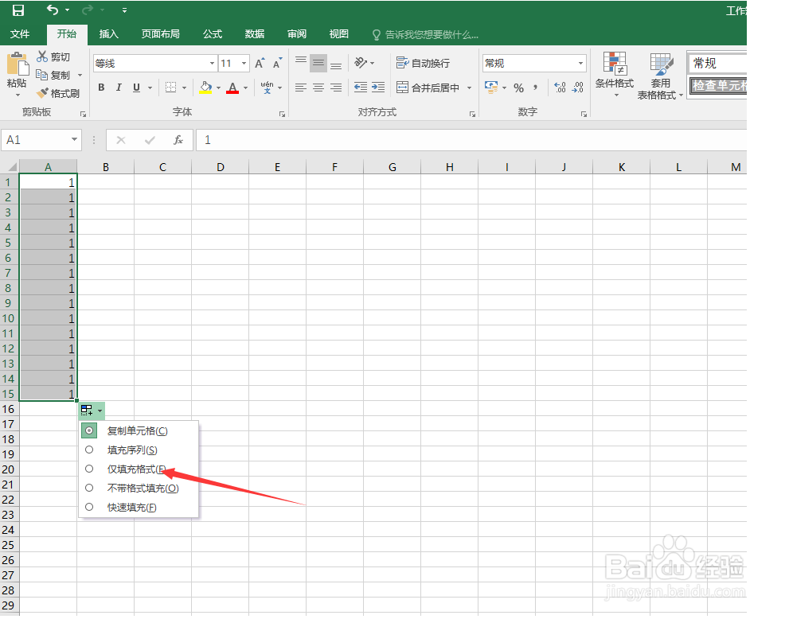Switch to the 数据 ribbon tab
This screenshot has height=619, width=789.
pyautogui.click(x=254, y=34)
